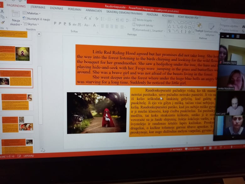Select the rectangle shape in gallery

pyautogui.click(x=182, y=23)
